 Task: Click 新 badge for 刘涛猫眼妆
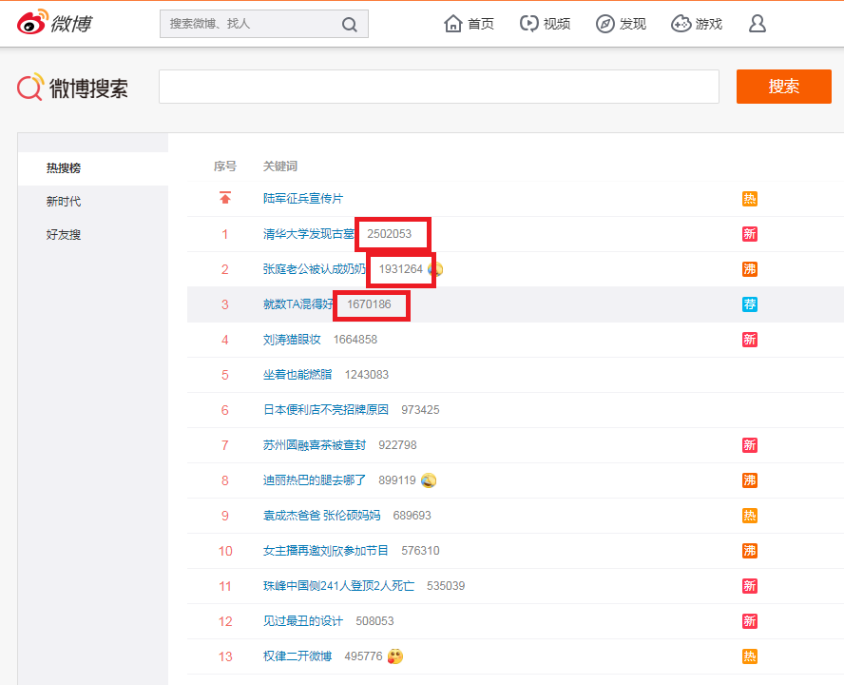click(749, 340)
